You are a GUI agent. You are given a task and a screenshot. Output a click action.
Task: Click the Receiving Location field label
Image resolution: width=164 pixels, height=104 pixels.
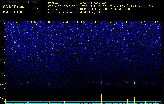click(x=61, y=6)
